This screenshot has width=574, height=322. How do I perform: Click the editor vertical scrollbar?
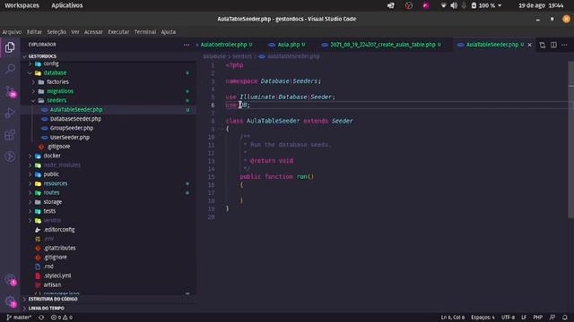(571, 140)
